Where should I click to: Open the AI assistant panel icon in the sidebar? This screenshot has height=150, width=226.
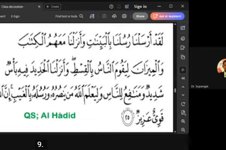coord(183,28)
